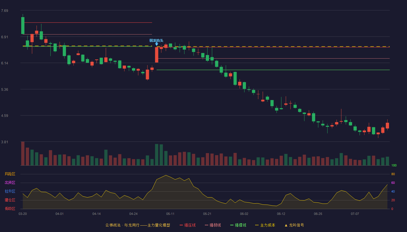Viewport: 407px width, 232px height.
Task: Click the 05-21 date label
Action: click(207, 214)
